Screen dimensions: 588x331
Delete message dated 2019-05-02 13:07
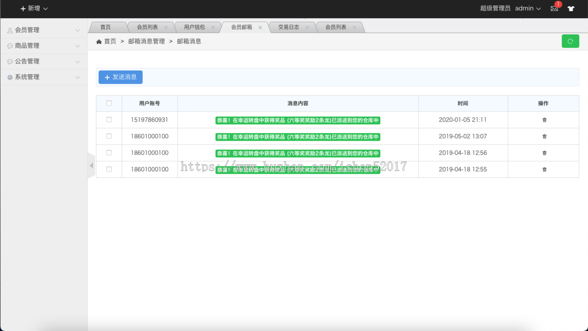coord(544,136)
